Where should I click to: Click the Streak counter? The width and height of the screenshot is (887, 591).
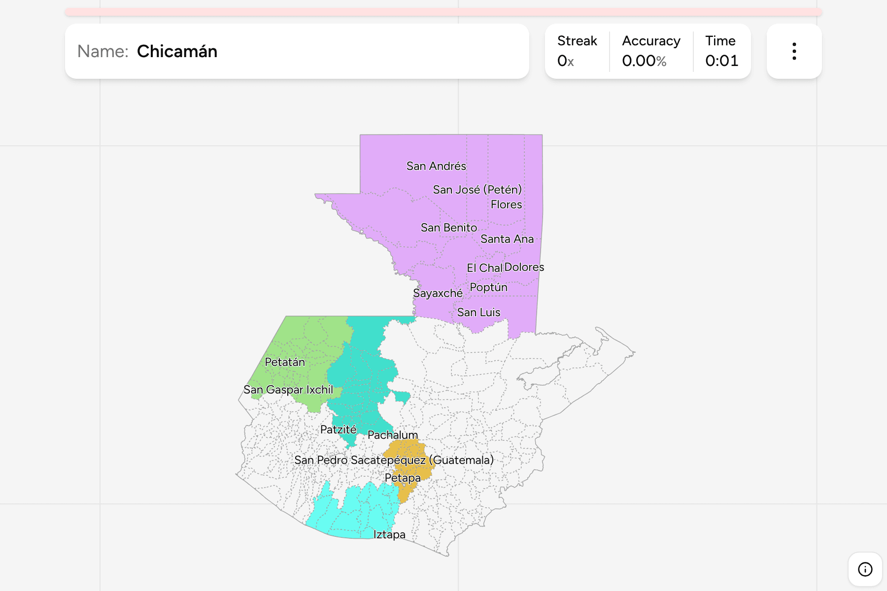coord(577,51)
